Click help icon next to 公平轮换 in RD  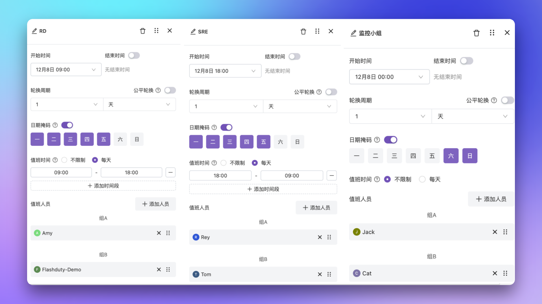click(158, 90)
